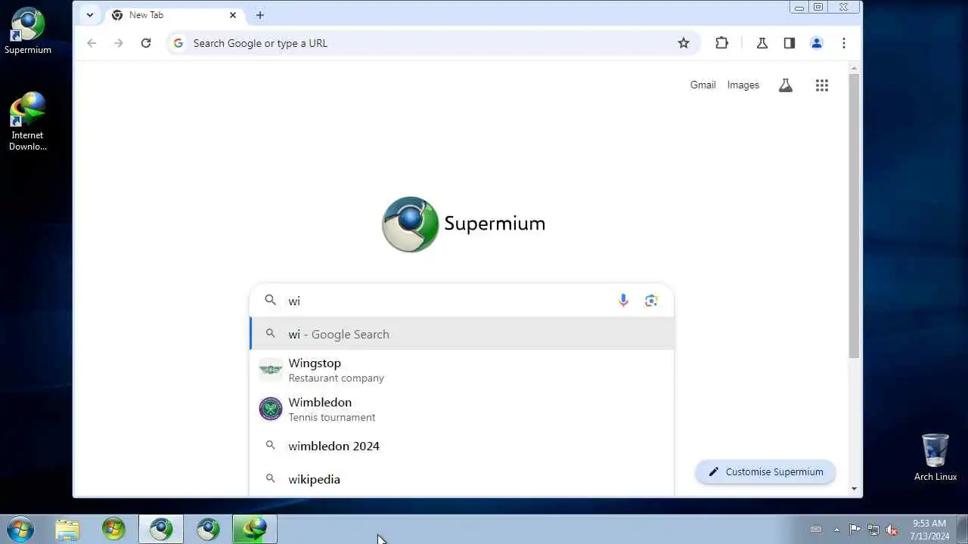Select the Wingstop suggestion
Screen dimensions: 968x544
[462, 369]
